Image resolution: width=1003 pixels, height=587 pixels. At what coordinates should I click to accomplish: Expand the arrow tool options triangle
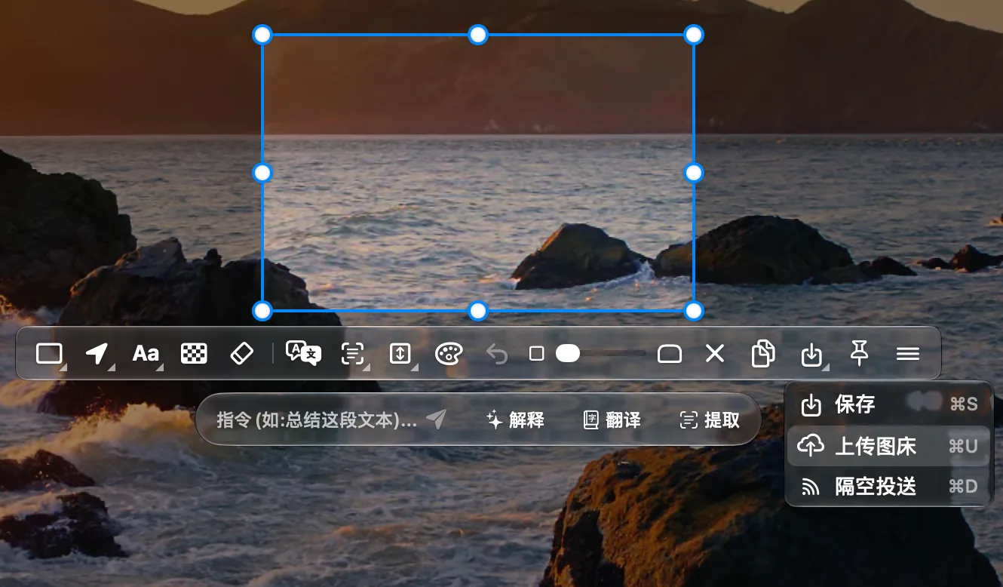click(x=111, y=367)
